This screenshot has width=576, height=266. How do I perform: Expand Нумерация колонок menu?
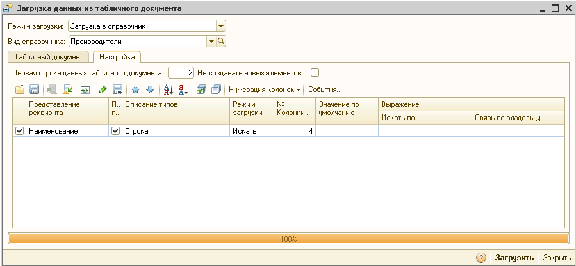click(x=264, y=90)
